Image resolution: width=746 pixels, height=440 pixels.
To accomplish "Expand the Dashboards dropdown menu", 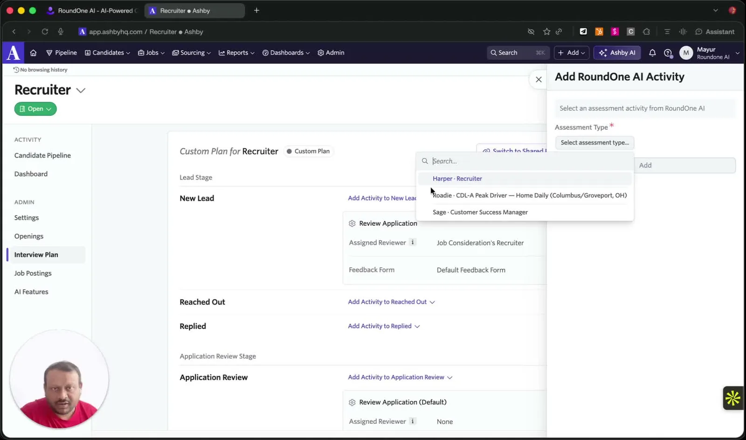I will [286, 53].
